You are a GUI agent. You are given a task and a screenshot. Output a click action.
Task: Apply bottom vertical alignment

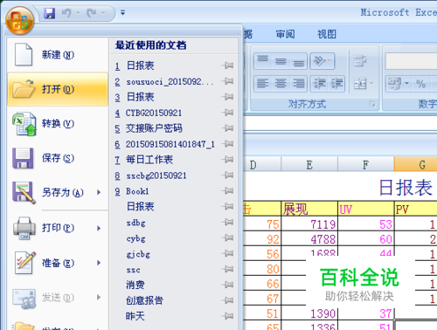click(x=299, y=61)
